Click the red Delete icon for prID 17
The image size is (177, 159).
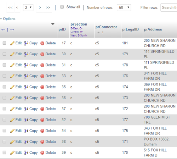coord(42,43)
